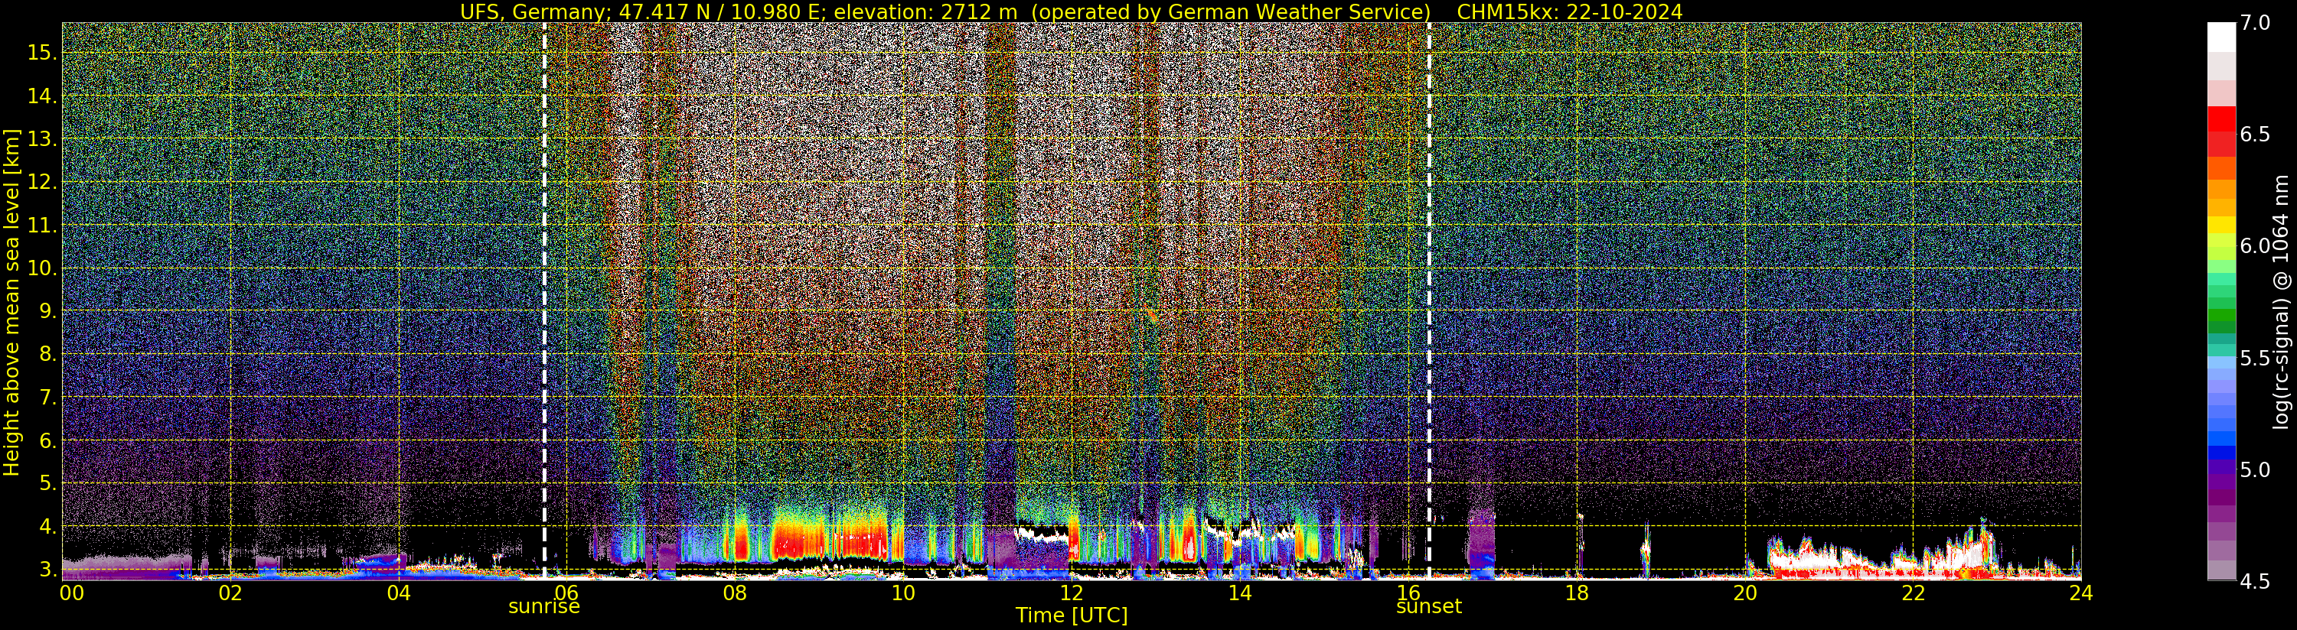Click the "11." height tick label

click(x=42, y=226)
